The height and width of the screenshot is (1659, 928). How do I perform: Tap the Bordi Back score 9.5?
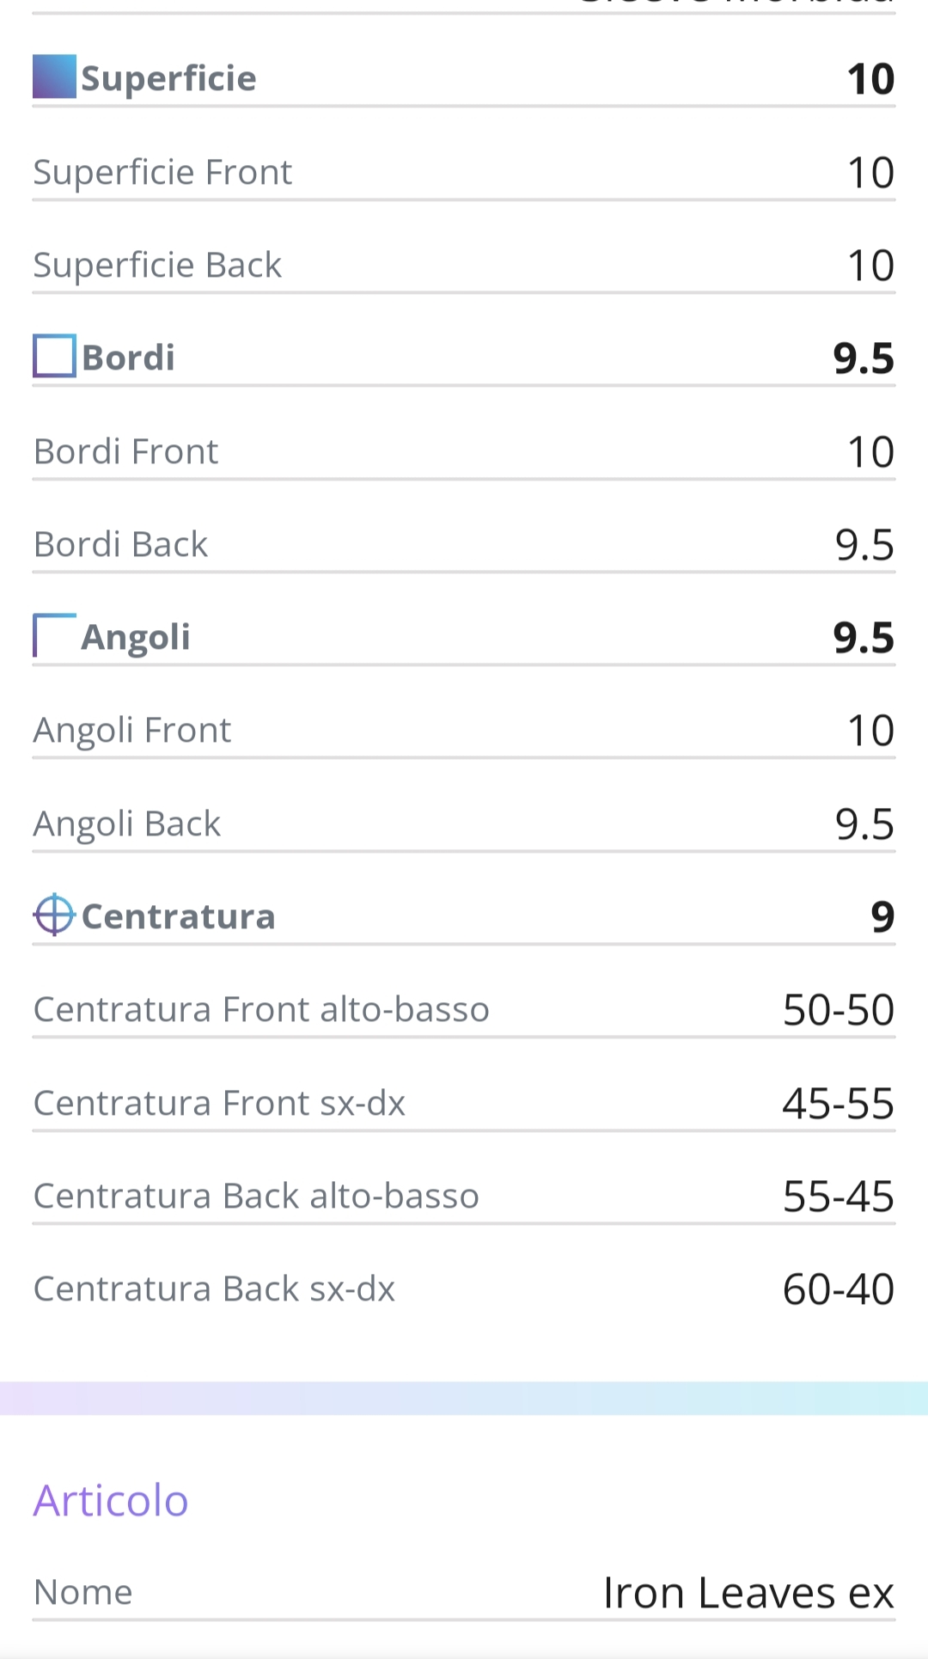(x=864, y=545)
